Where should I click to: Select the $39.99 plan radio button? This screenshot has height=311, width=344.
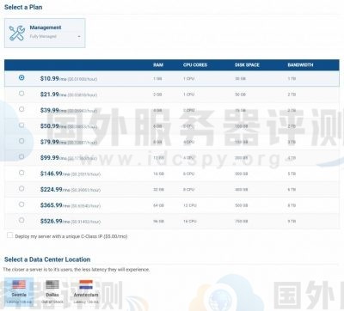pyautogui.click(x=21, y=109)
